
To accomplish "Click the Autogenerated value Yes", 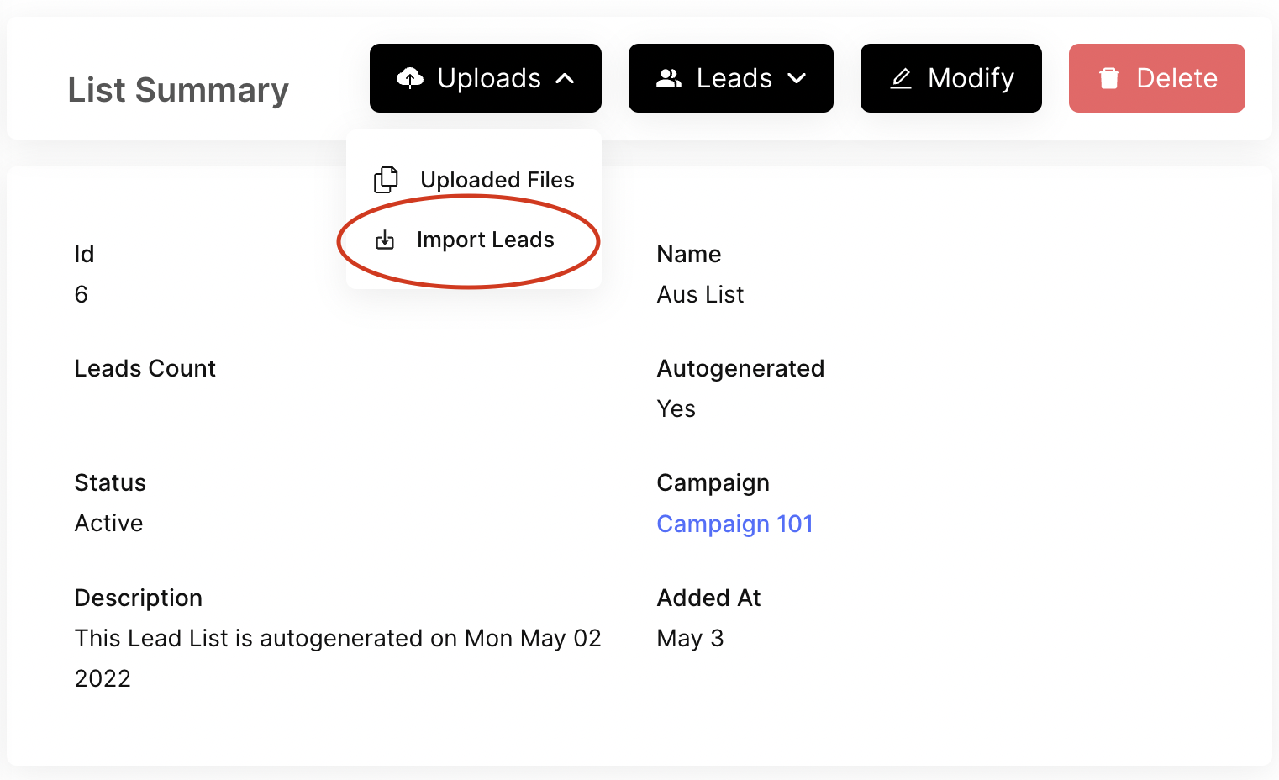I will (676, 408).
